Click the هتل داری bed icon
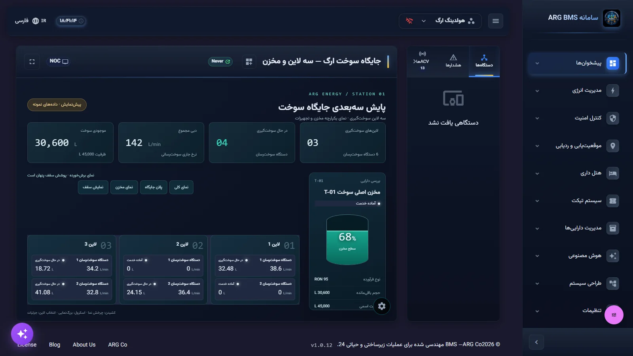The image size is (633, 356). click(x=613, y=173)
